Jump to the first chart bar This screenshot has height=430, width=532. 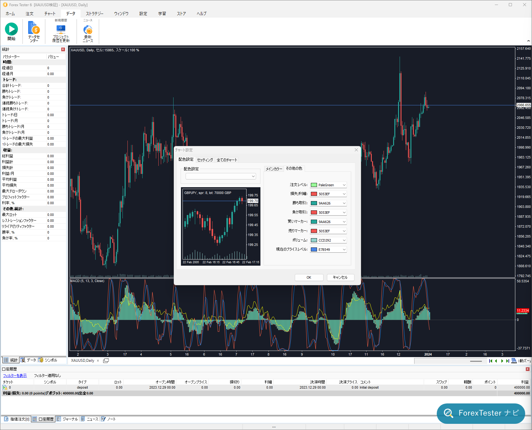tap(491, 361)
